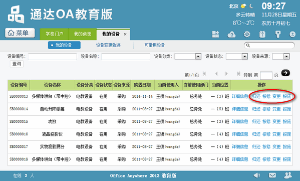Switch to the 学校门户 tab
The height and width of the screenshot is (181, 300).
(x=54, y=34)
